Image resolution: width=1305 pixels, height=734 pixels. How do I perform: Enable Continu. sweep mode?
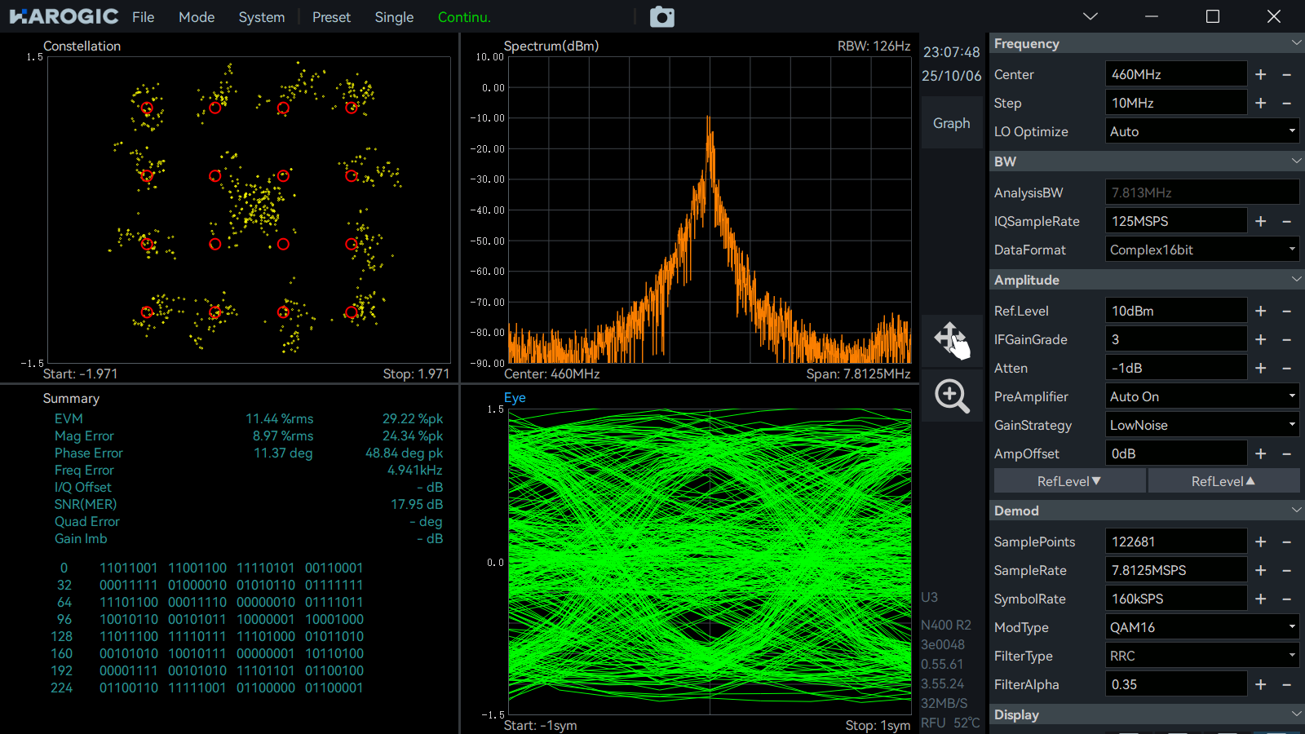[x=464, y=17]
